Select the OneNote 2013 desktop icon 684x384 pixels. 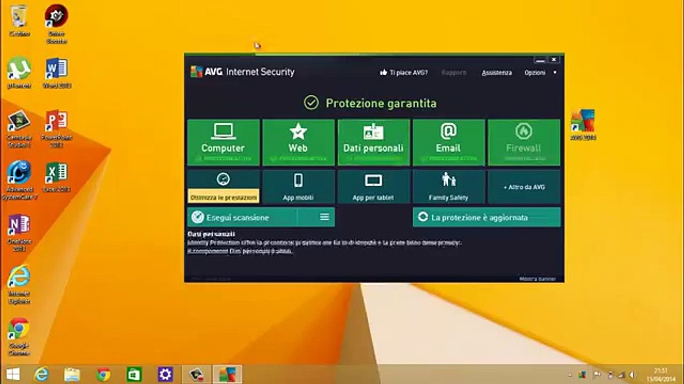coord(19,233)
